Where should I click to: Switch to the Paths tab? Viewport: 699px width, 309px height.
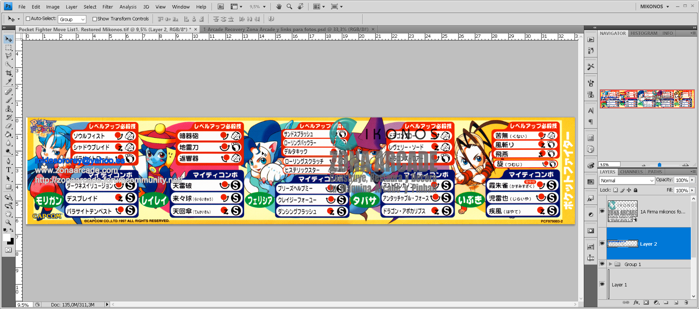655,172
